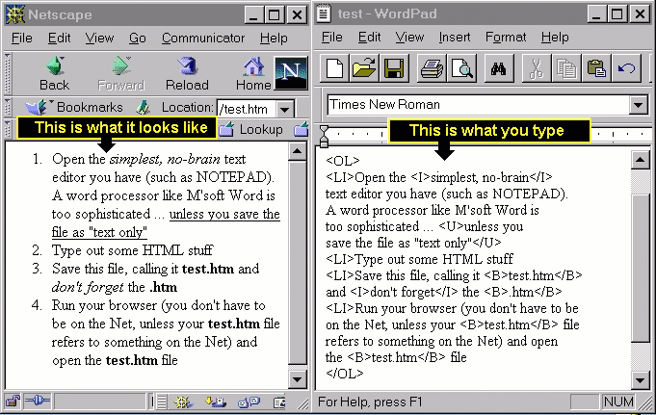Viewport: 656px width, 415px height.
Task: Click the NUM indicator in WordPad status bar
Action: [618, 402]
